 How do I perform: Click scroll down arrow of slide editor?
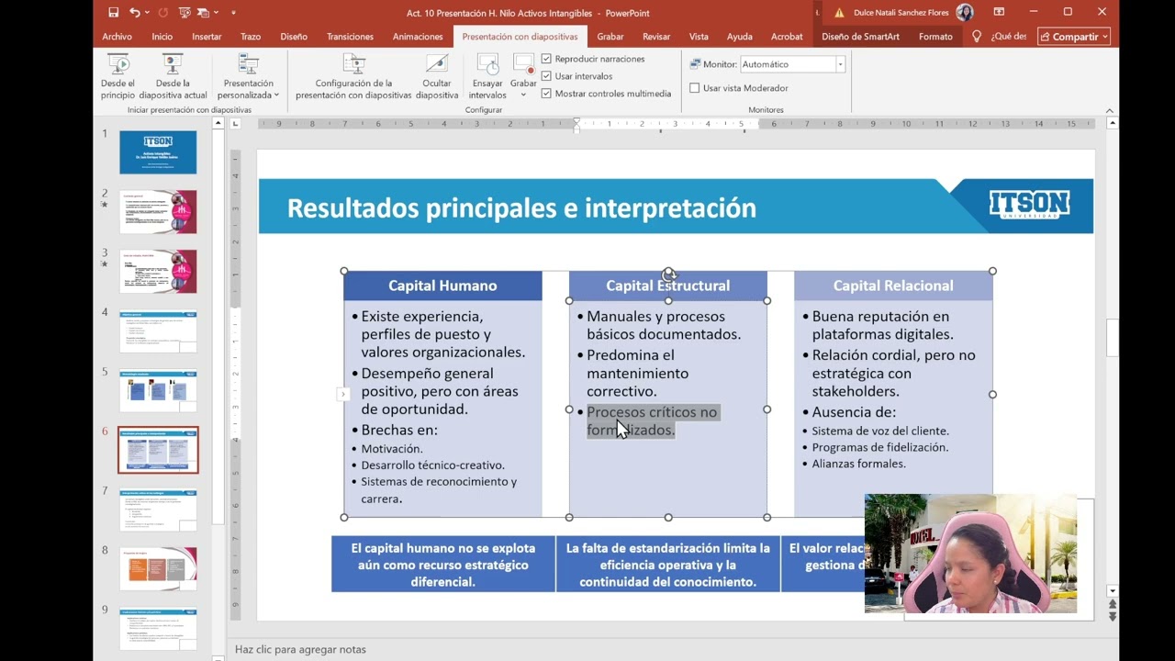tap(1113, 591)
